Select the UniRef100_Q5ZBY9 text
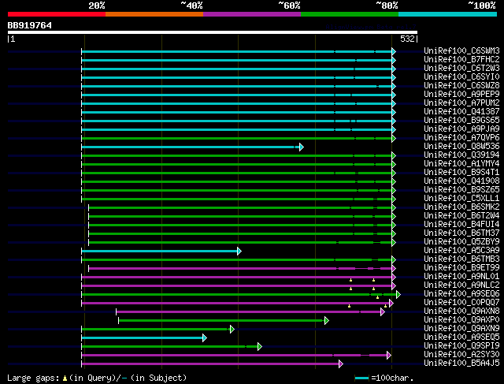The image size is (504, 384). pos(461,242)
